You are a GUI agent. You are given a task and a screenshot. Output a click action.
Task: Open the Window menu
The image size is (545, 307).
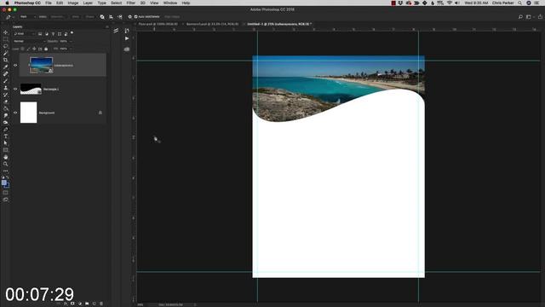170,3
